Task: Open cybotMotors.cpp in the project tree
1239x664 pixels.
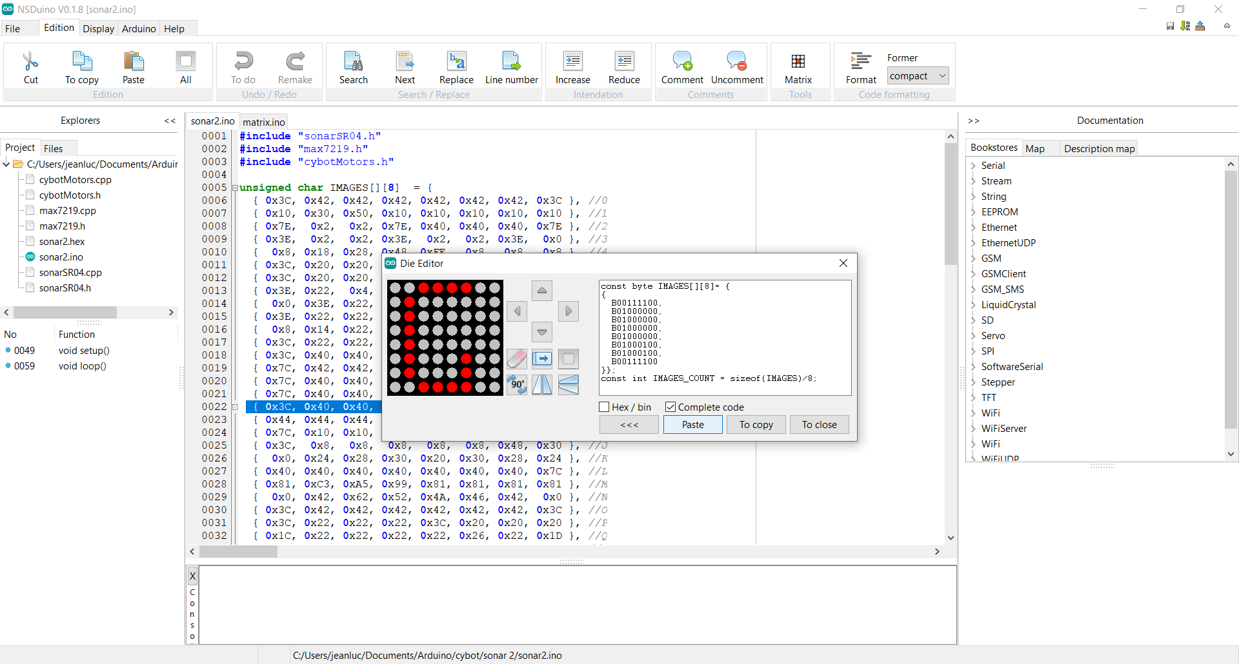Action: pos(75,180)
